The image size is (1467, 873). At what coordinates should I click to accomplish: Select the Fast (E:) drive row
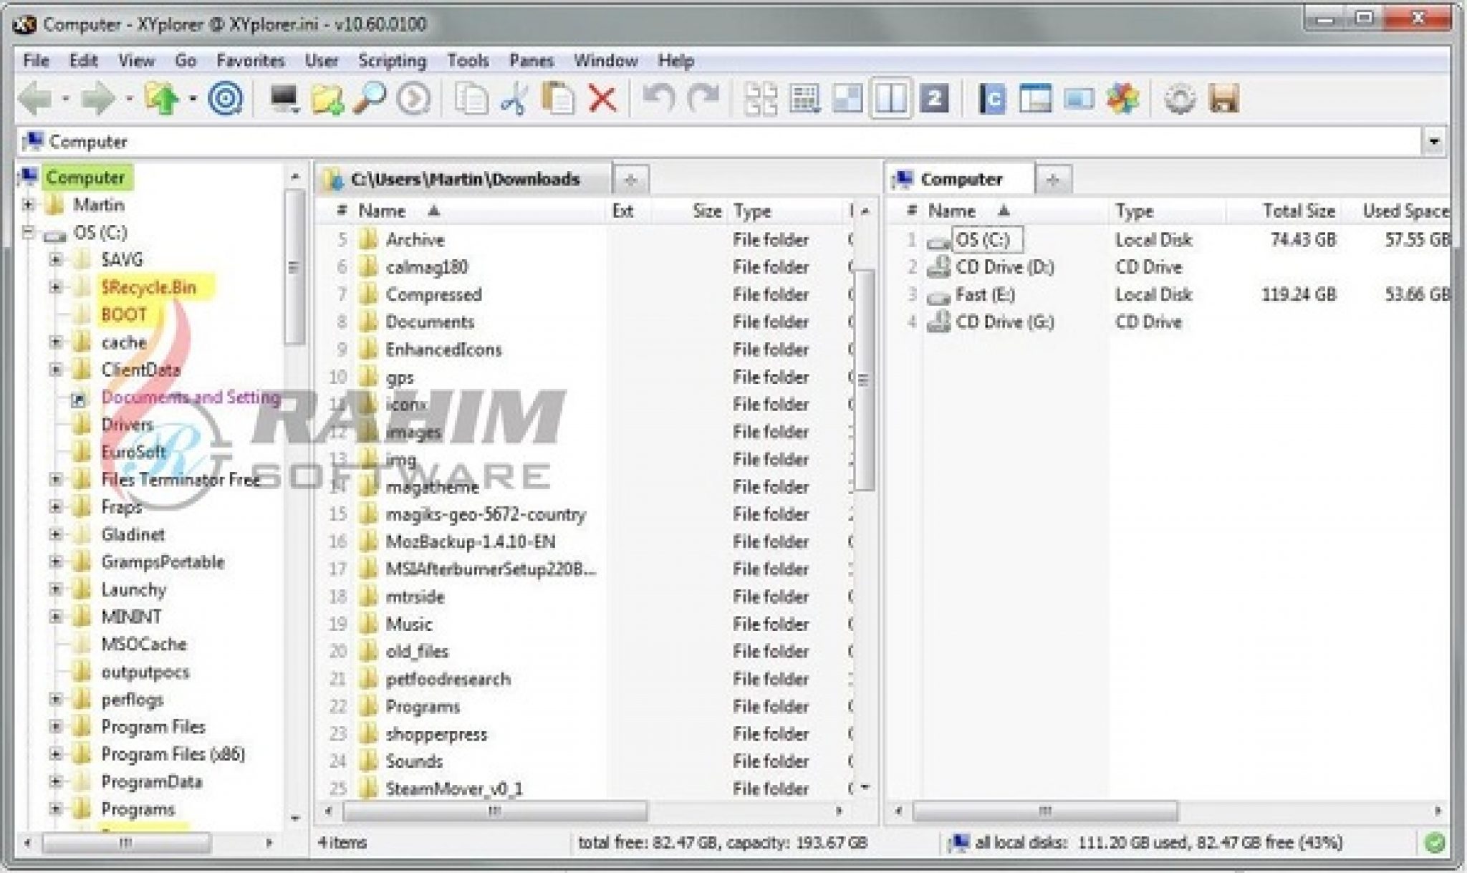[984, 294]
